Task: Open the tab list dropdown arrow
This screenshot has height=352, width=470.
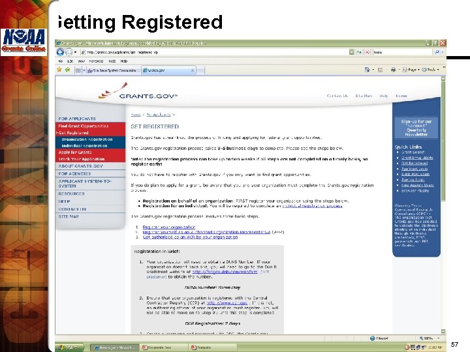Action: click(x=84, y=70)
